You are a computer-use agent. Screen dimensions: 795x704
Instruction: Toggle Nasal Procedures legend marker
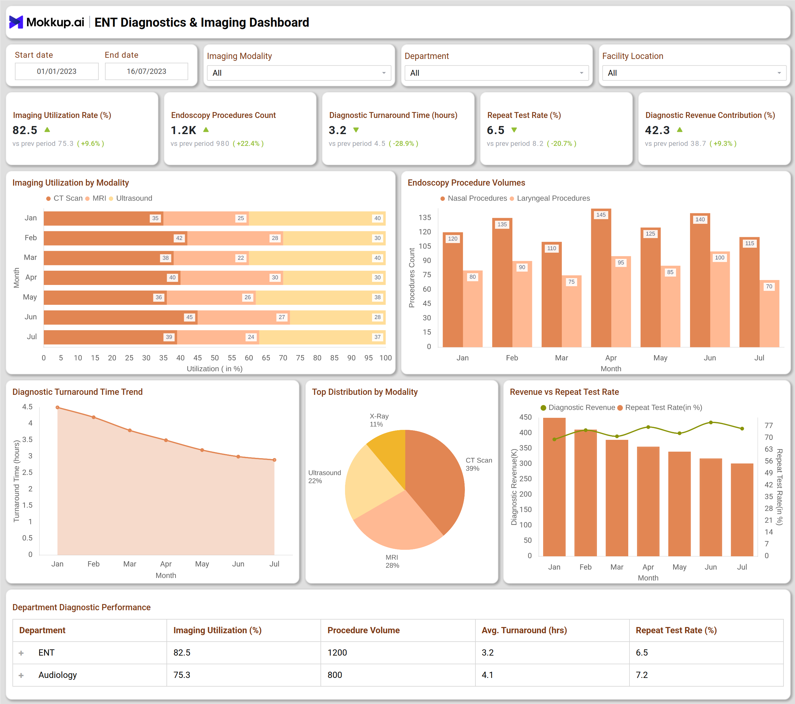tap(443, 199)
